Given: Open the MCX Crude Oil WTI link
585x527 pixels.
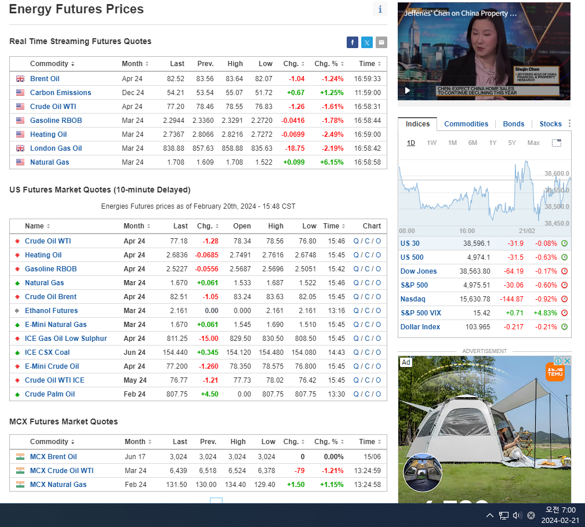Looking at the screenshot, I should (61, 471).
